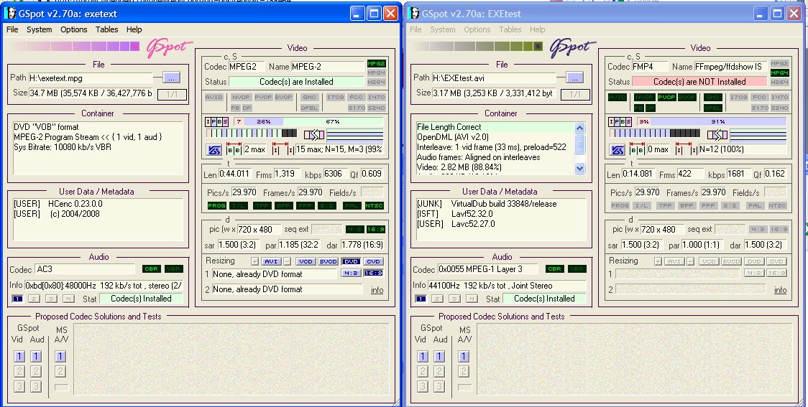Click MS A/V test 1 in exetext
Image resolution: width=808 pixels, height=407 pixels.
(60, 356)
